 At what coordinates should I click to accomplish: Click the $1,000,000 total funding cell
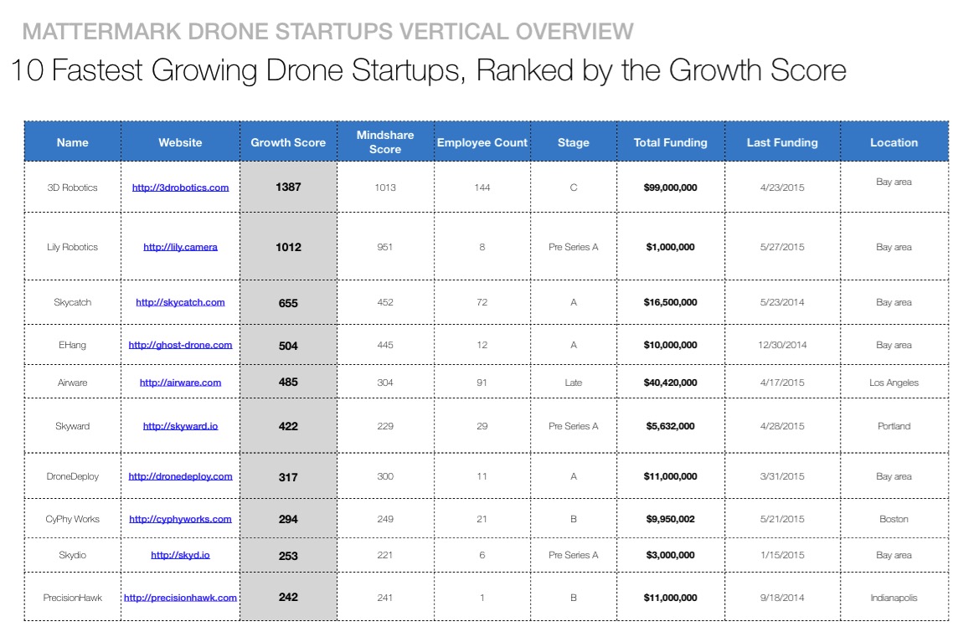pos(671,247)
